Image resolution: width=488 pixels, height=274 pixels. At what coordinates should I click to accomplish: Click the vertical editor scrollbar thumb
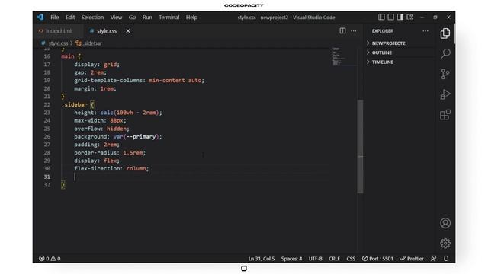click(x=360, y=146)
